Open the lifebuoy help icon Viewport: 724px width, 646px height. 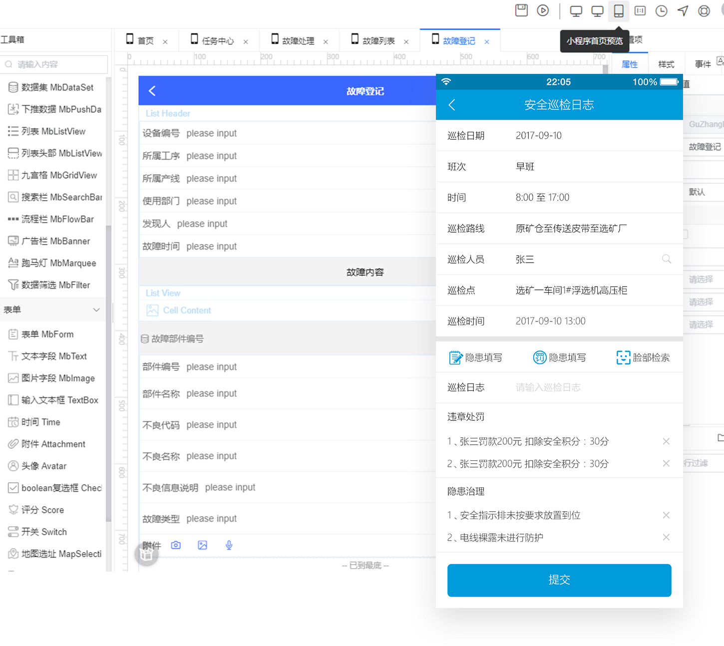point(704,11)
